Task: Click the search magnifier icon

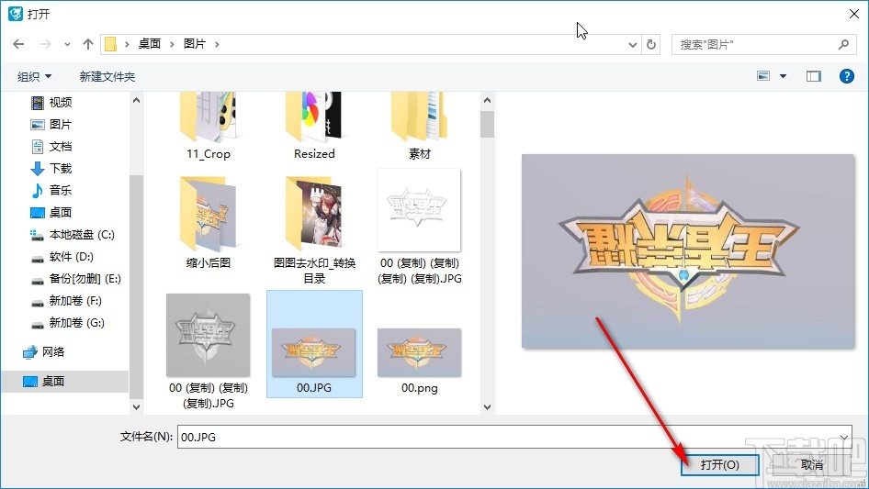Action: 843,44
